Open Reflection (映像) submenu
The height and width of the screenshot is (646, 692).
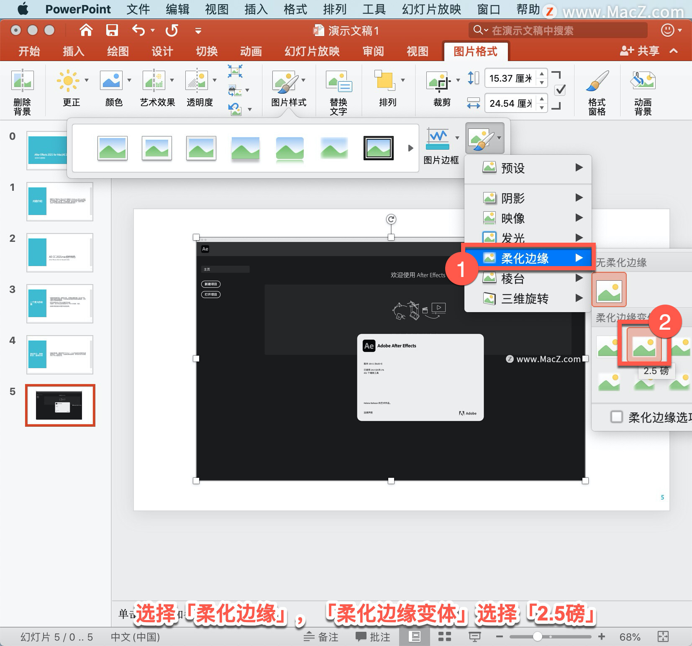[x=528, y=218]
